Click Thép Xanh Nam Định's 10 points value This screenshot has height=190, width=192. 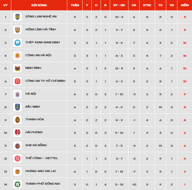(185, 43)
